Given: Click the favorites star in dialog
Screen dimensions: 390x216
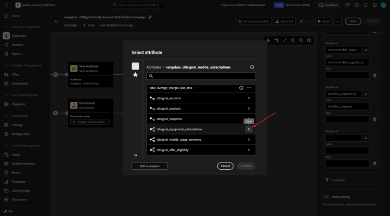Looking at the screenshot, I should [x=135, y=75].
